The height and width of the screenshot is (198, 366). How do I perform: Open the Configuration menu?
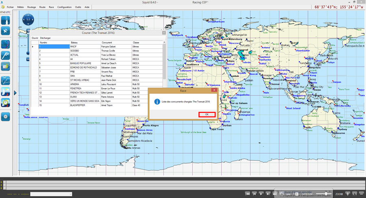(x=64, y=7)
